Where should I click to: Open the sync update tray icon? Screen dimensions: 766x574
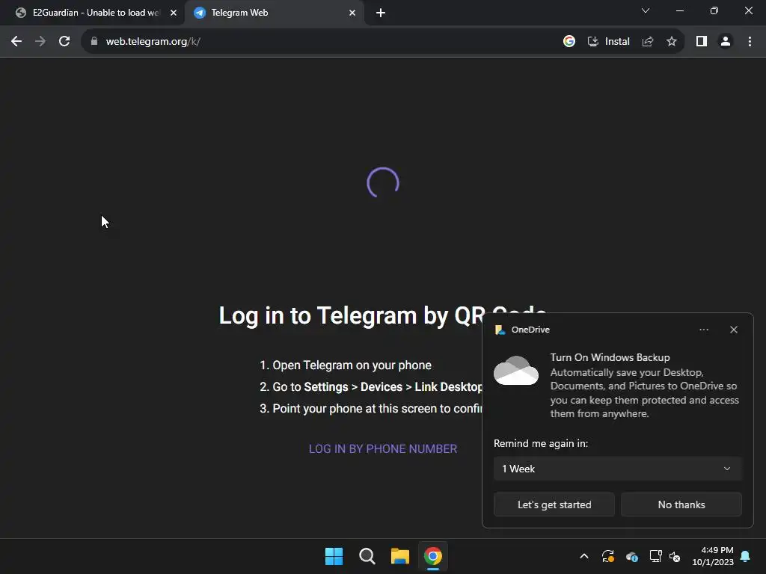607,556
